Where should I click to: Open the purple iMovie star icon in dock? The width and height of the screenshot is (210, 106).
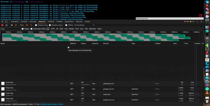[x=207, y=85]
